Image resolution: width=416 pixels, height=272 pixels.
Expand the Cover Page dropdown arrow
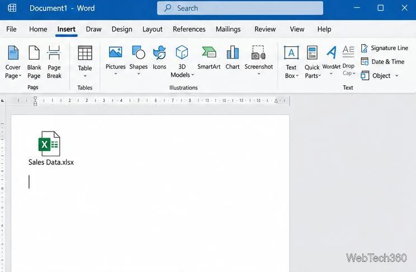20,76
